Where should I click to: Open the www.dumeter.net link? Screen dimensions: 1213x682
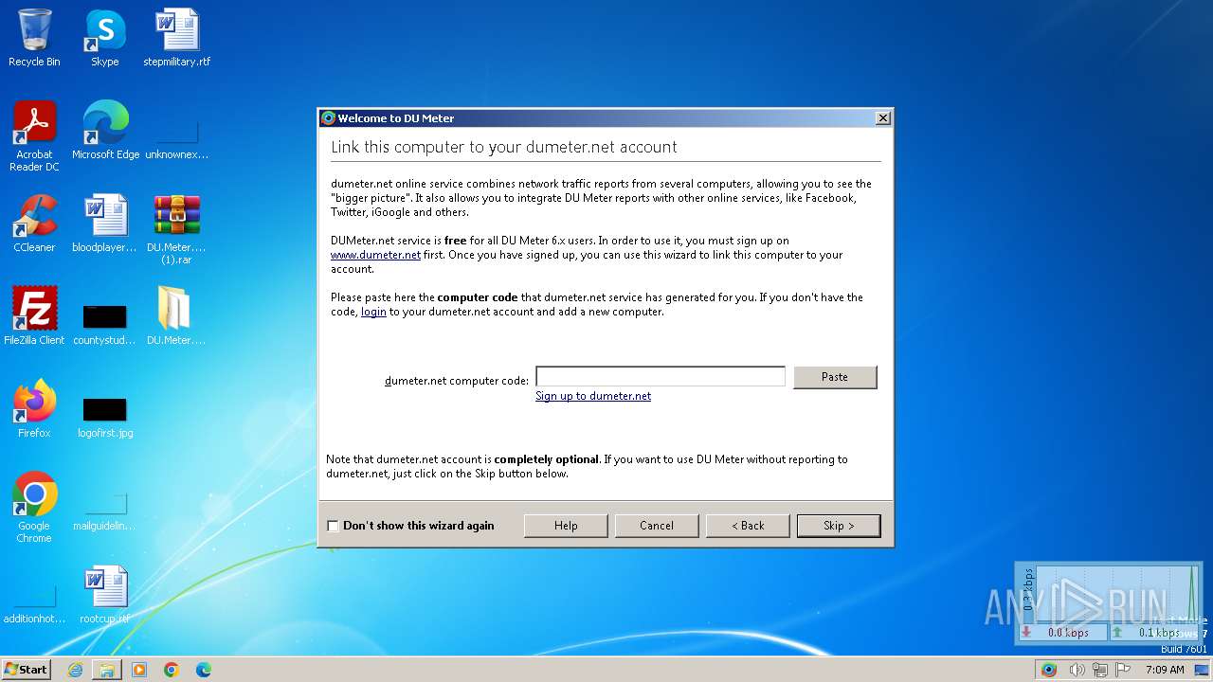(x=375, y=255)
